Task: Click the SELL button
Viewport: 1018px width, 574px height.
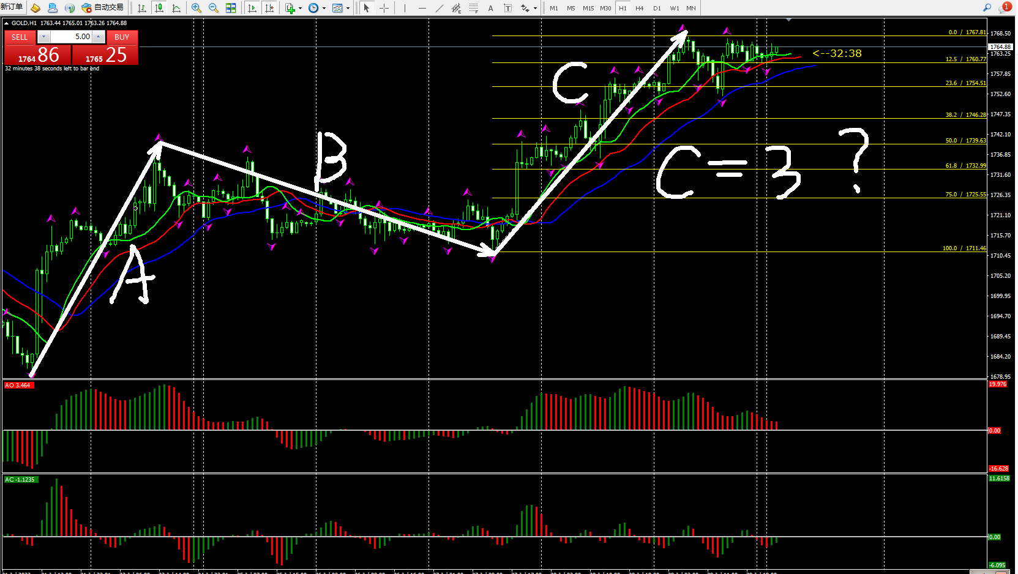Action: [x=20, y=37]
